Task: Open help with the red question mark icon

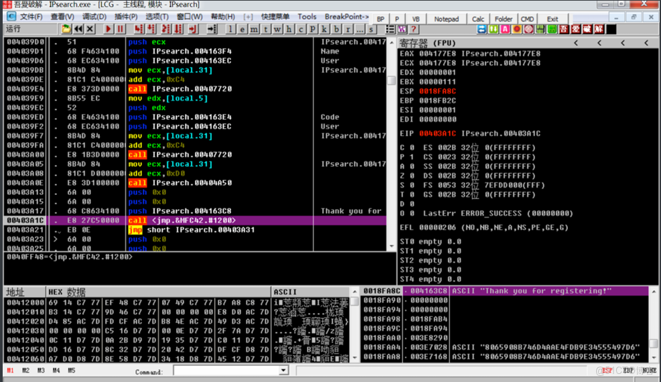Action: coord(414,29)
